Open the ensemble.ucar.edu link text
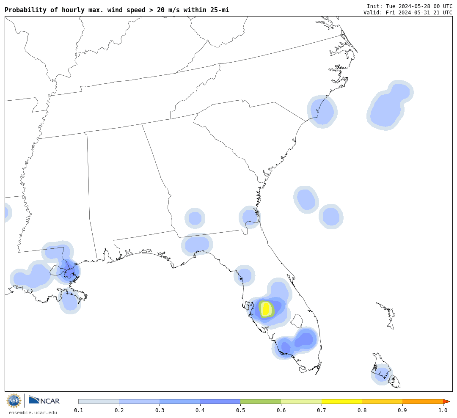The width and height of the screenshot is (457, 418). click(x=33, y=412)
